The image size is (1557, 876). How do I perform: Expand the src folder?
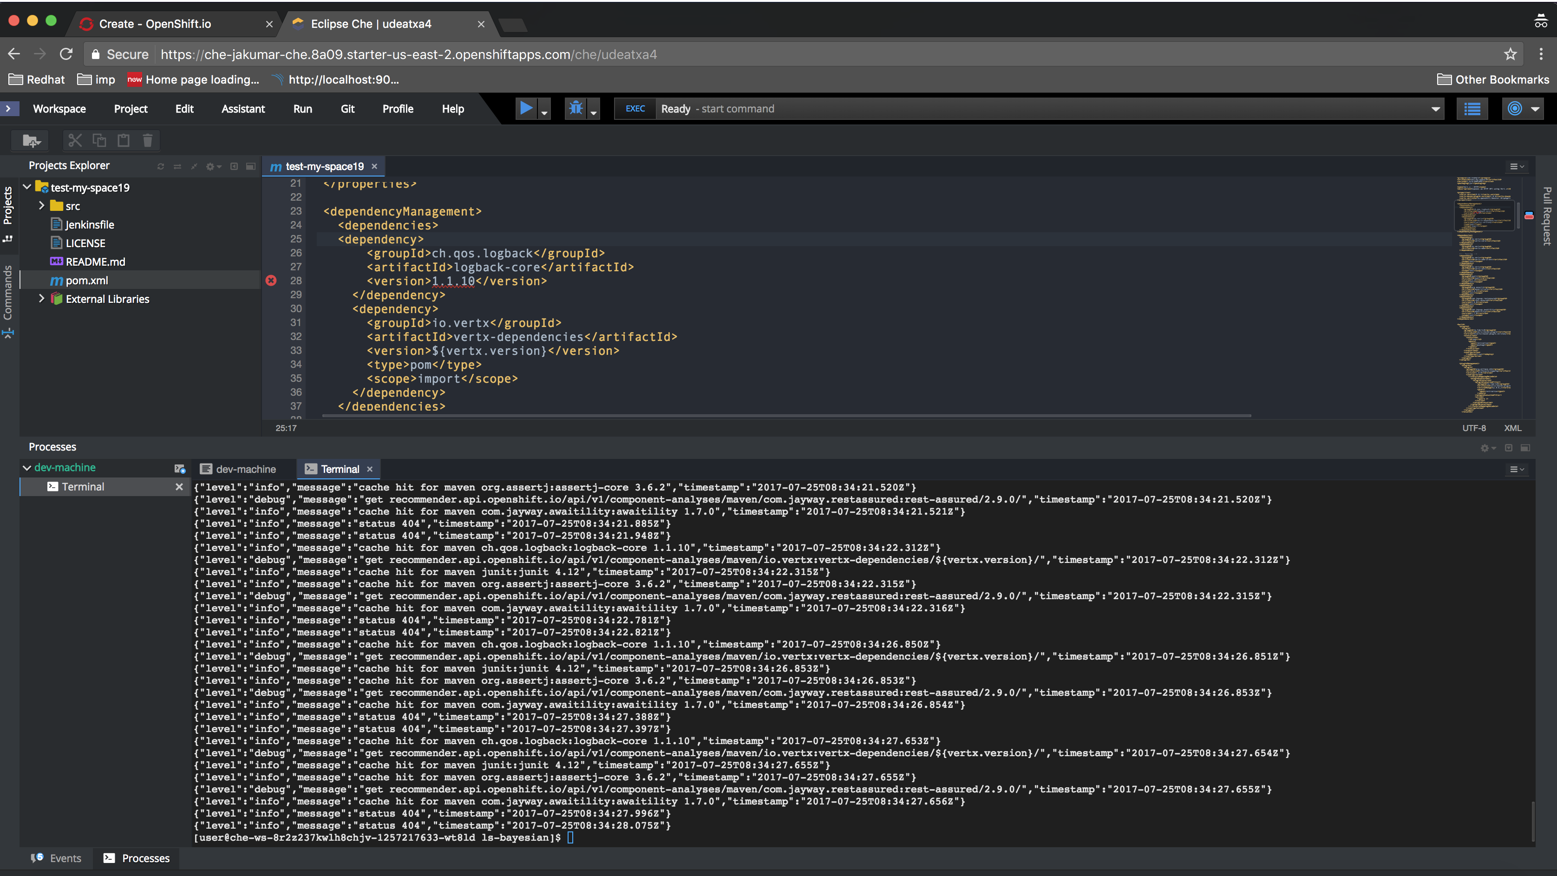click(41, 206)
